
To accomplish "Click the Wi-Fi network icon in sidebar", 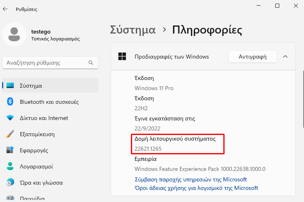I will tap(10, 118).
